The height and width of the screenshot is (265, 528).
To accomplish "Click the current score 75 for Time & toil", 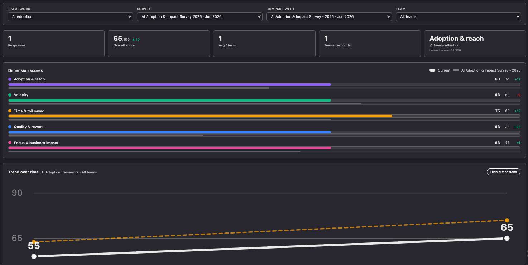I will pos(497,111).
